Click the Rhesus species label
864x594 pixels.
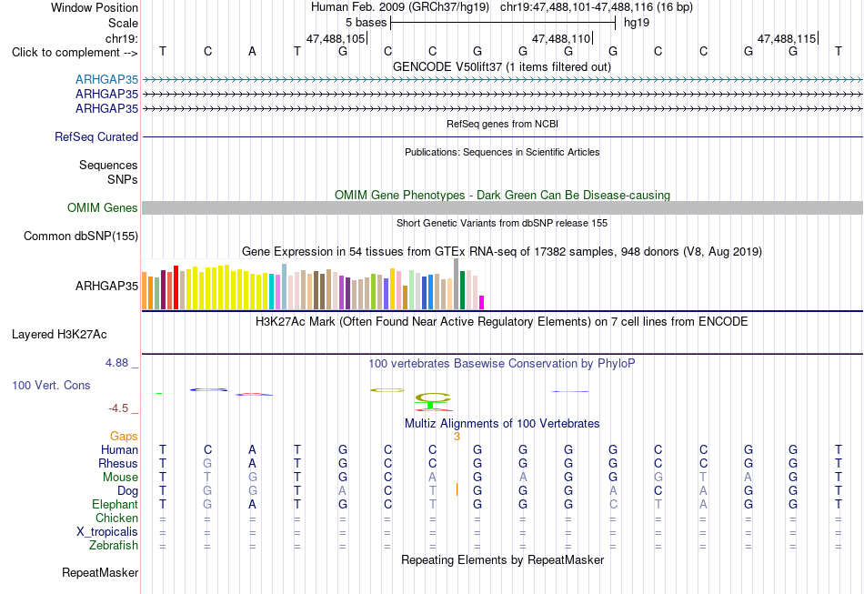[x=118, y=463]
